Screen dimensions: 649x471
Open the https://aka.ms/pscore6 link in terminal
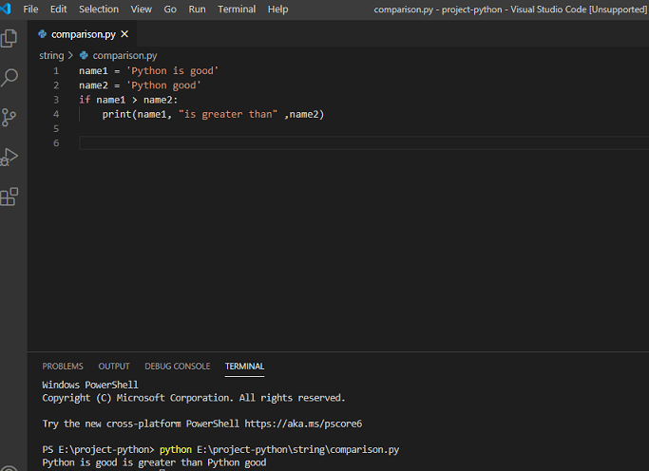303,424
